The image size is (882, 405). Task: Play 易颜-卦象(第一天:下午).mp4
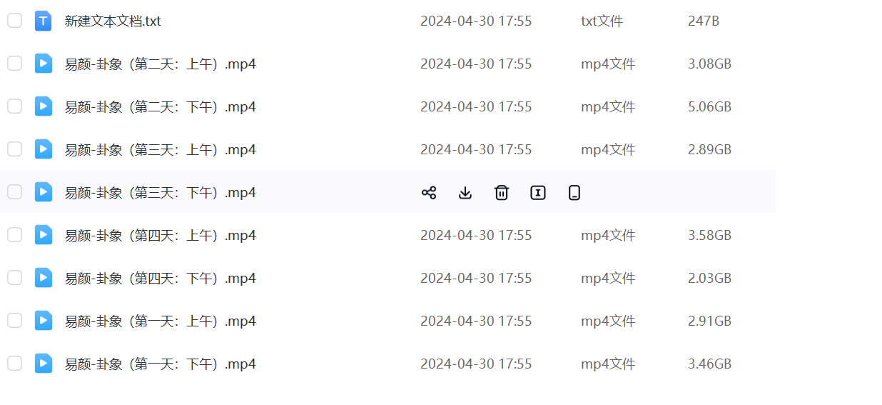point(160,364)
